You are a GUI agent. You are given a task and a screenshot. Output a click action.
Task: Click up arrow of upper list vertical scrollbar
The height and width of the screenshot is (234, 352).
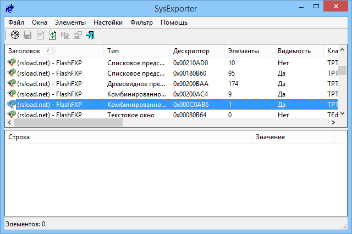[x=342, y=50]
